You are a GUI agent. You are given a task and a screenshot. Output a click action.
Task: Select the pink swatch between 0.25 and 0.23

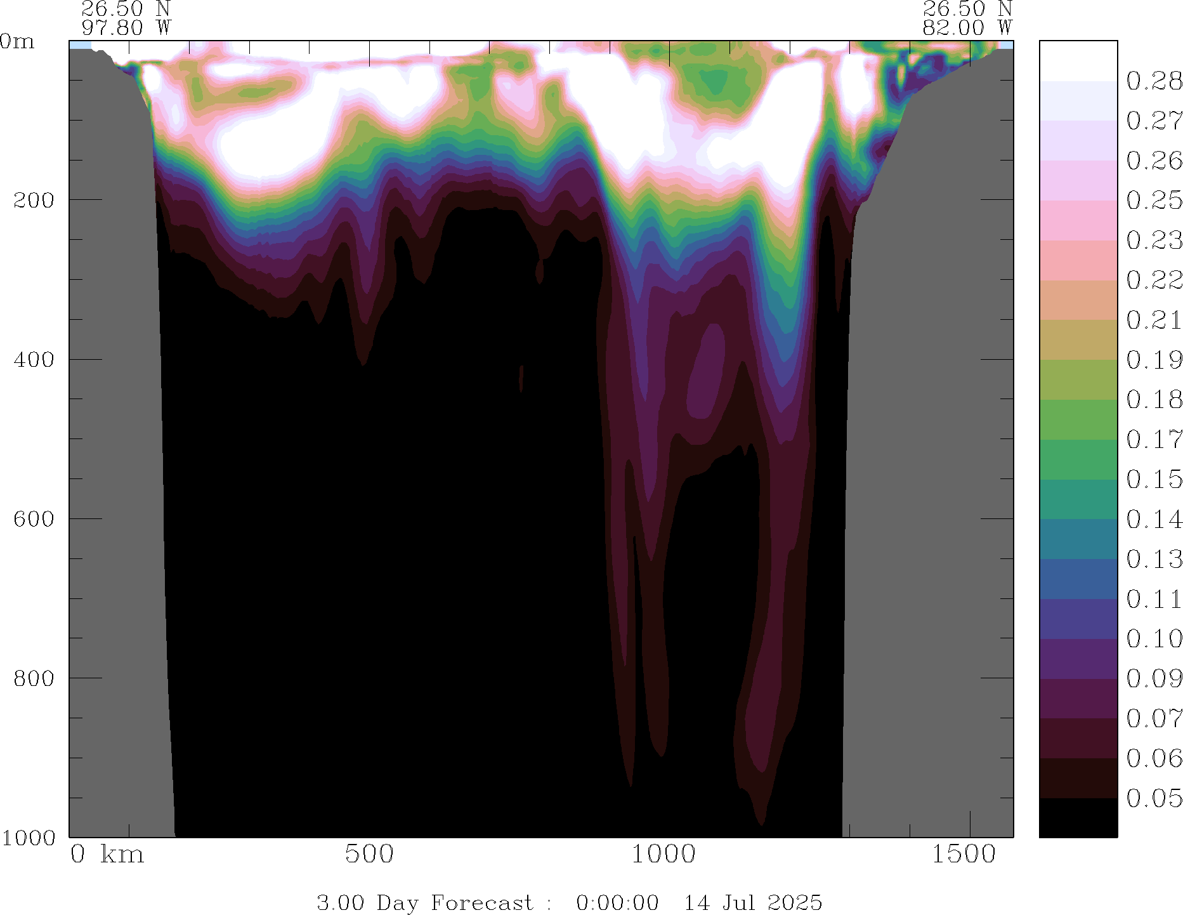[x=1078, y=220]
